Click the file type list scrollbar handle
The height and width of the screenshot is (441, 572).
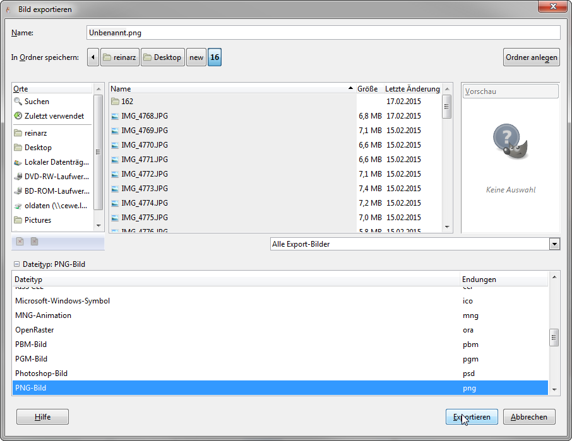[554, 338]
